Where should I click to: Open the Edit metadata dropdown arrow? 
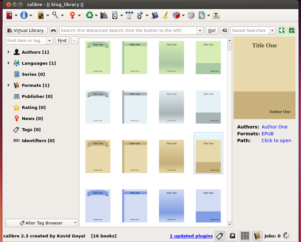coord(31,16)
